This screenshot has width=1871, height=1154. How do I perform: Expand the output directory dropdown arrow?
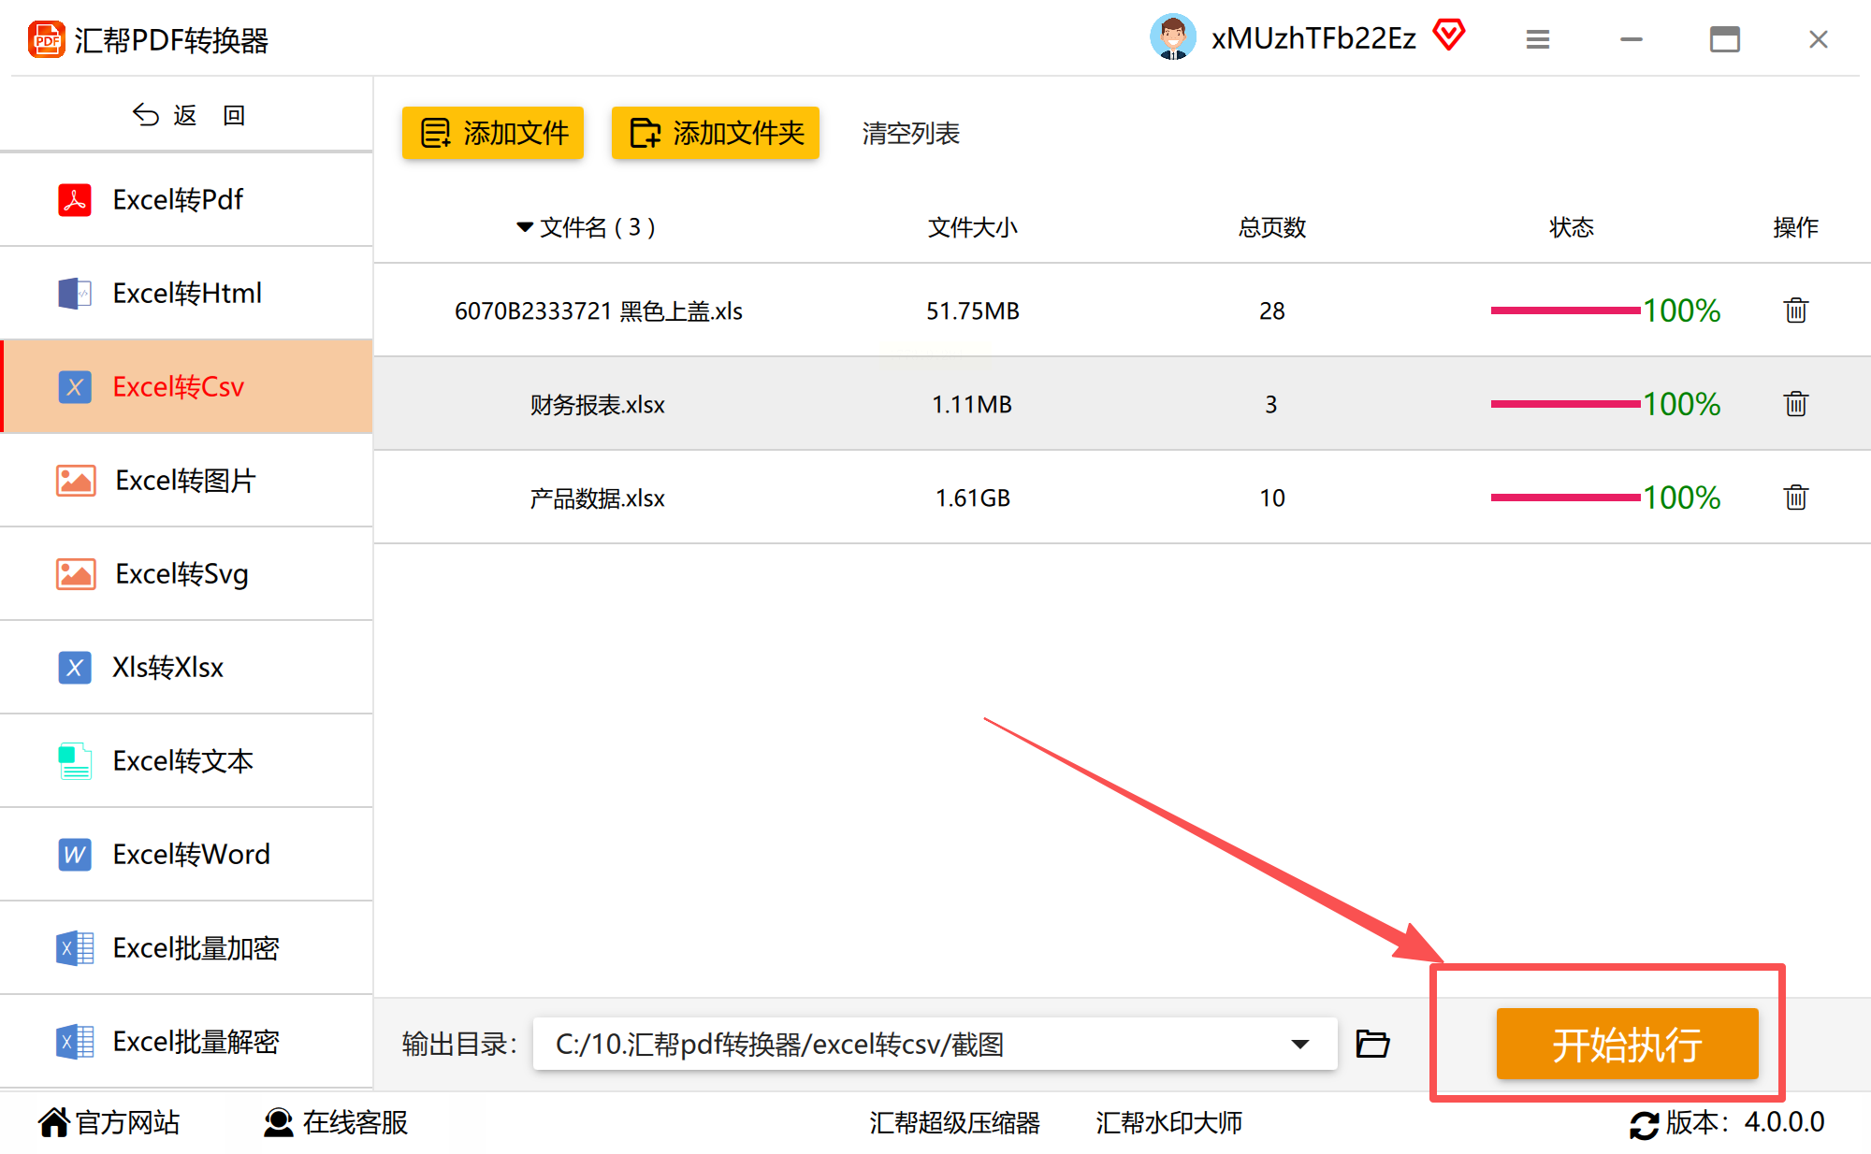(x=1299, y=1044)
